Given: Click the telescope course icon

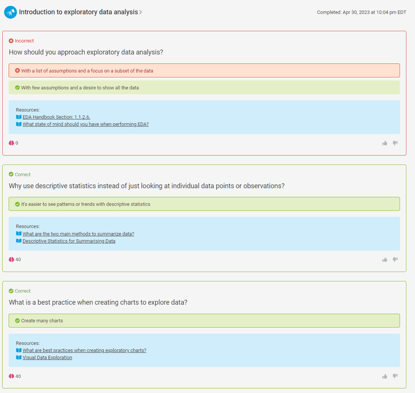Looking at the screenshot, I should pyautogui.click(x=10, y=12).
